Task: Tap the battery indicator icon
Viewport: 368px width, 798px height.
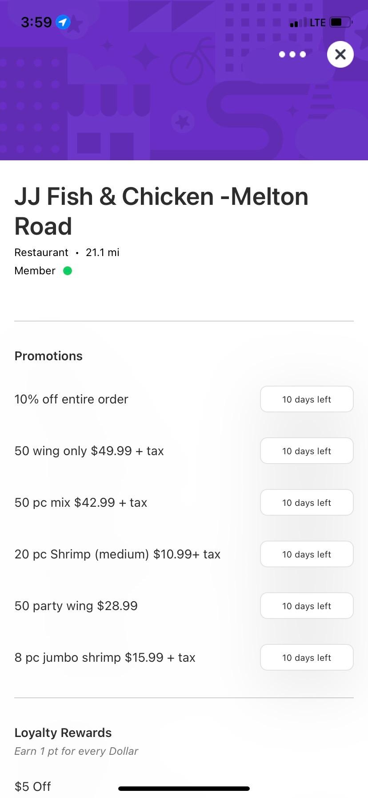Action: tap(341, 22)
